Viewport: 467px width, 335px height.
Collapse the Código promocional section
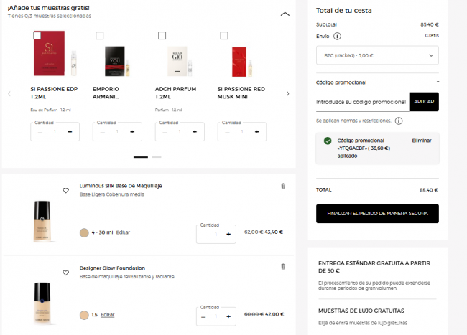[x=437, y=82]
